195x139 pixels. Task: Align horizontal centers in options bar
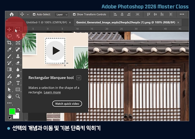tap(122, 14)
